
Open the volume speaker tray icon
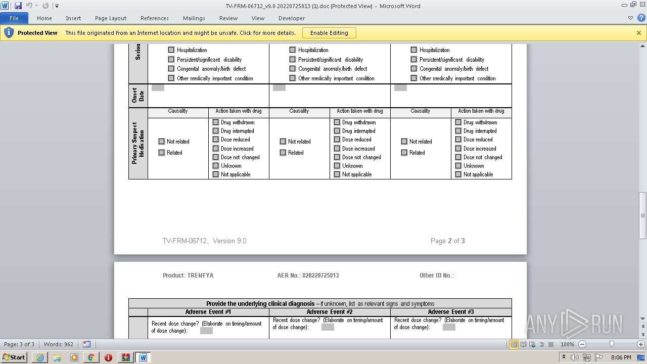tap(576, 357)
